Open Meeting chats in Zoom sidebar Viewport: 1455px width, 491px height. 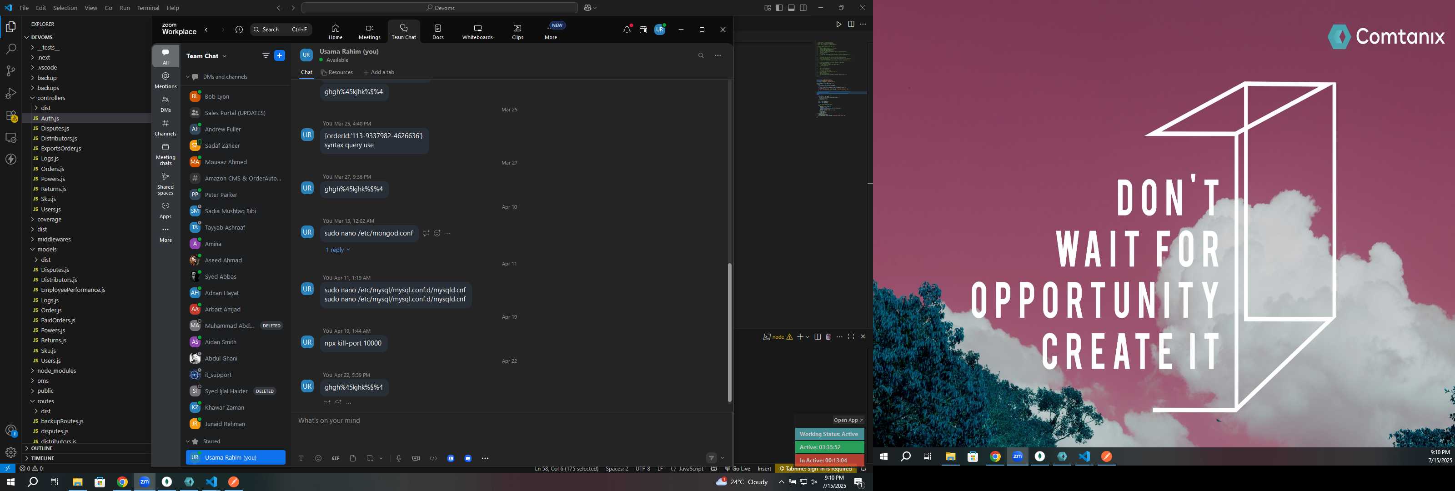coord(166,154)
